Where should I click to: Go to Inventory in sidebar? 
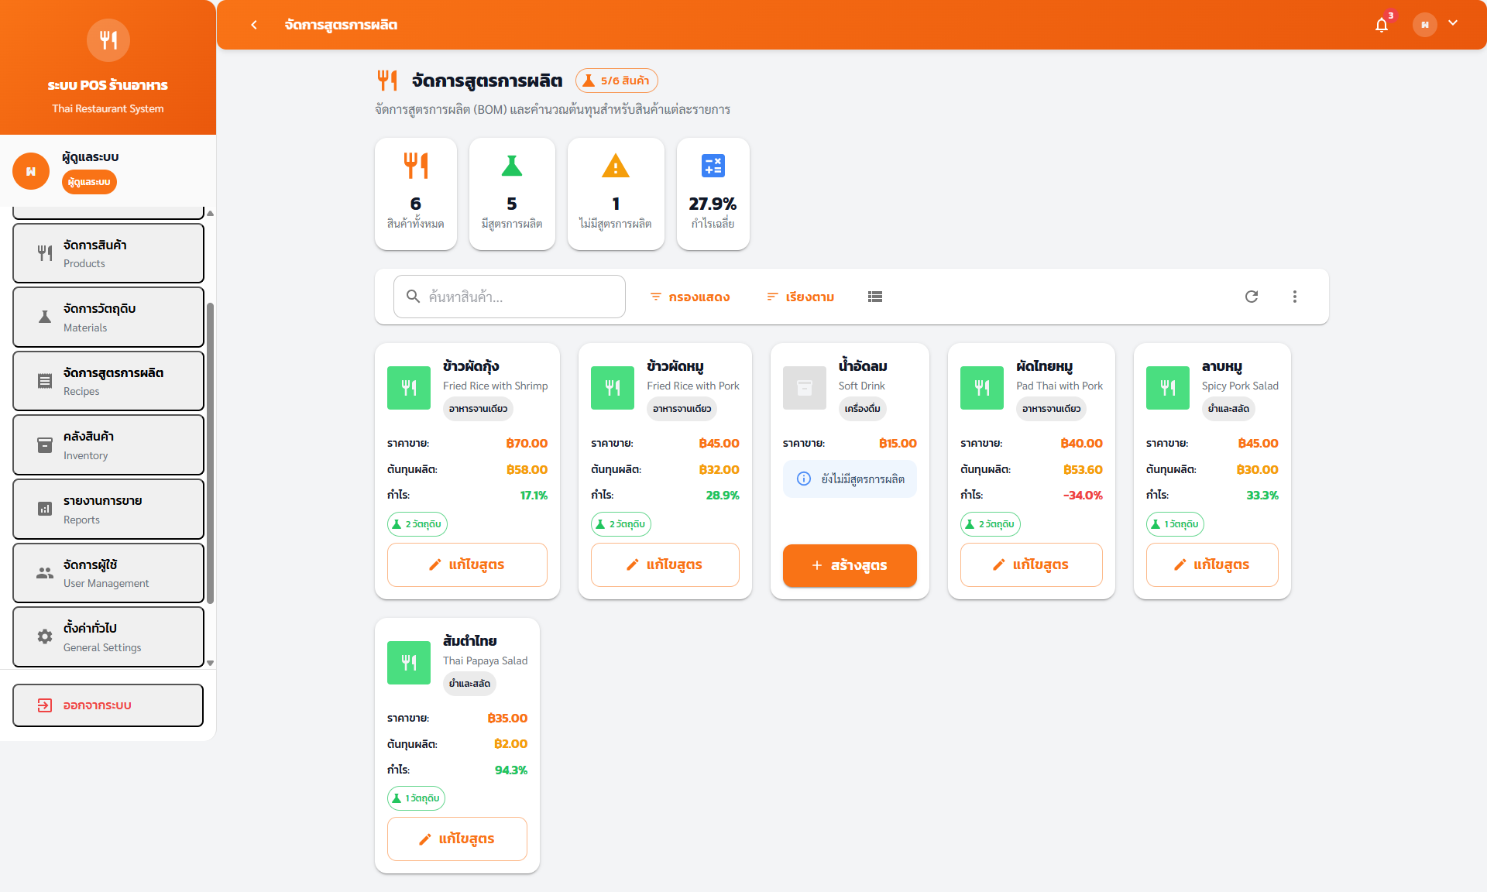click(108, 445)
